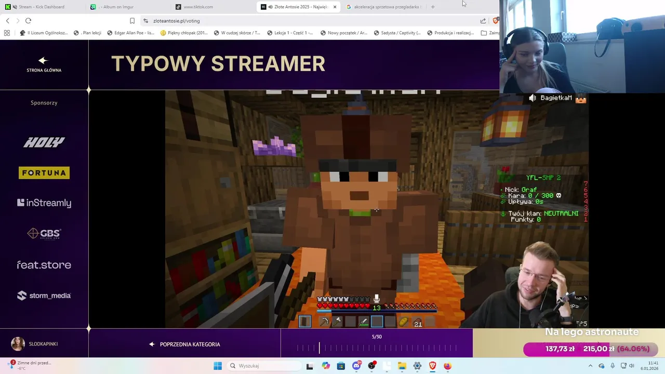Open Produkcja i realizacja bookmark
This screenshot has height=374, width=665.
[450, 33]
